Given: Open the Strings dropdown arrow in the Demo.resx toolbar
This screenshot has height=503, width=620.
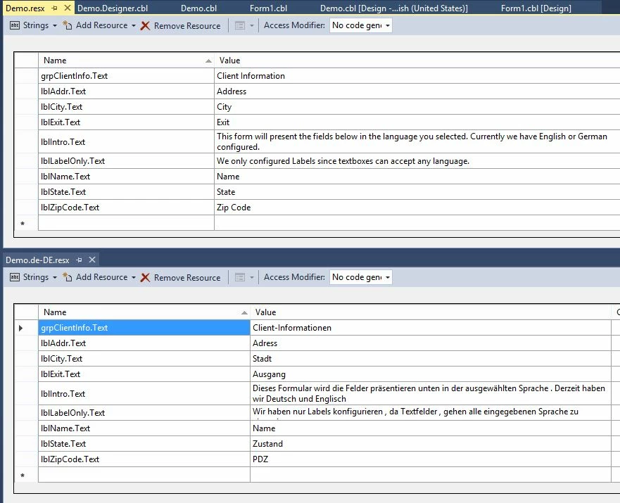Looking at the screenshot, I should [55, 26].
